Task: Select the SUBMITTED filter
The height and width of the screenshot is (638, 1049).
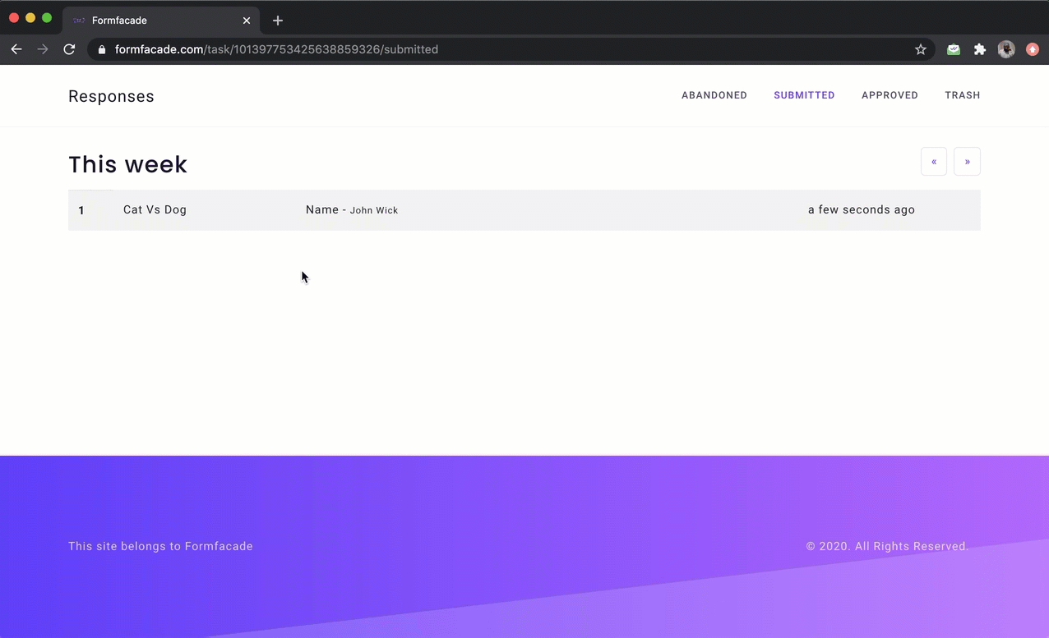Action: pos(804,95)
